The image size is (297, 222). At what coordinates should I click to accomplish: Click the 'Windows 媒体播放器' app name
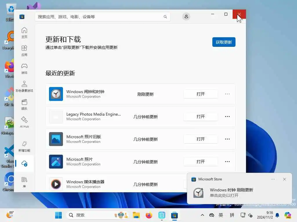pos(85,182)
